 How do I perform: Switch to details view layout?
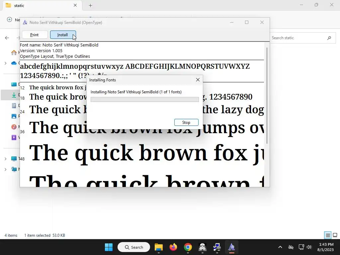tap(328, 235)
